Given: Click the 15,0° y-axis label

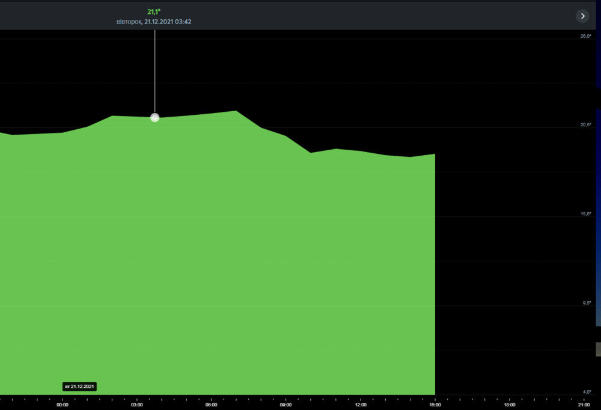Looking at the screenshot, I should (585, 213).
